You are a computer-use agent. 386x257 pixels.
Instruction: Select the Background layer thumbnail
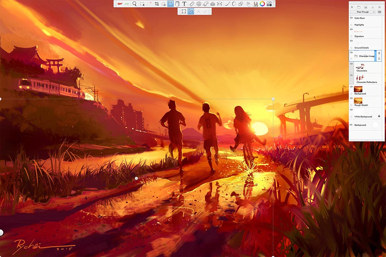[358, 89]
